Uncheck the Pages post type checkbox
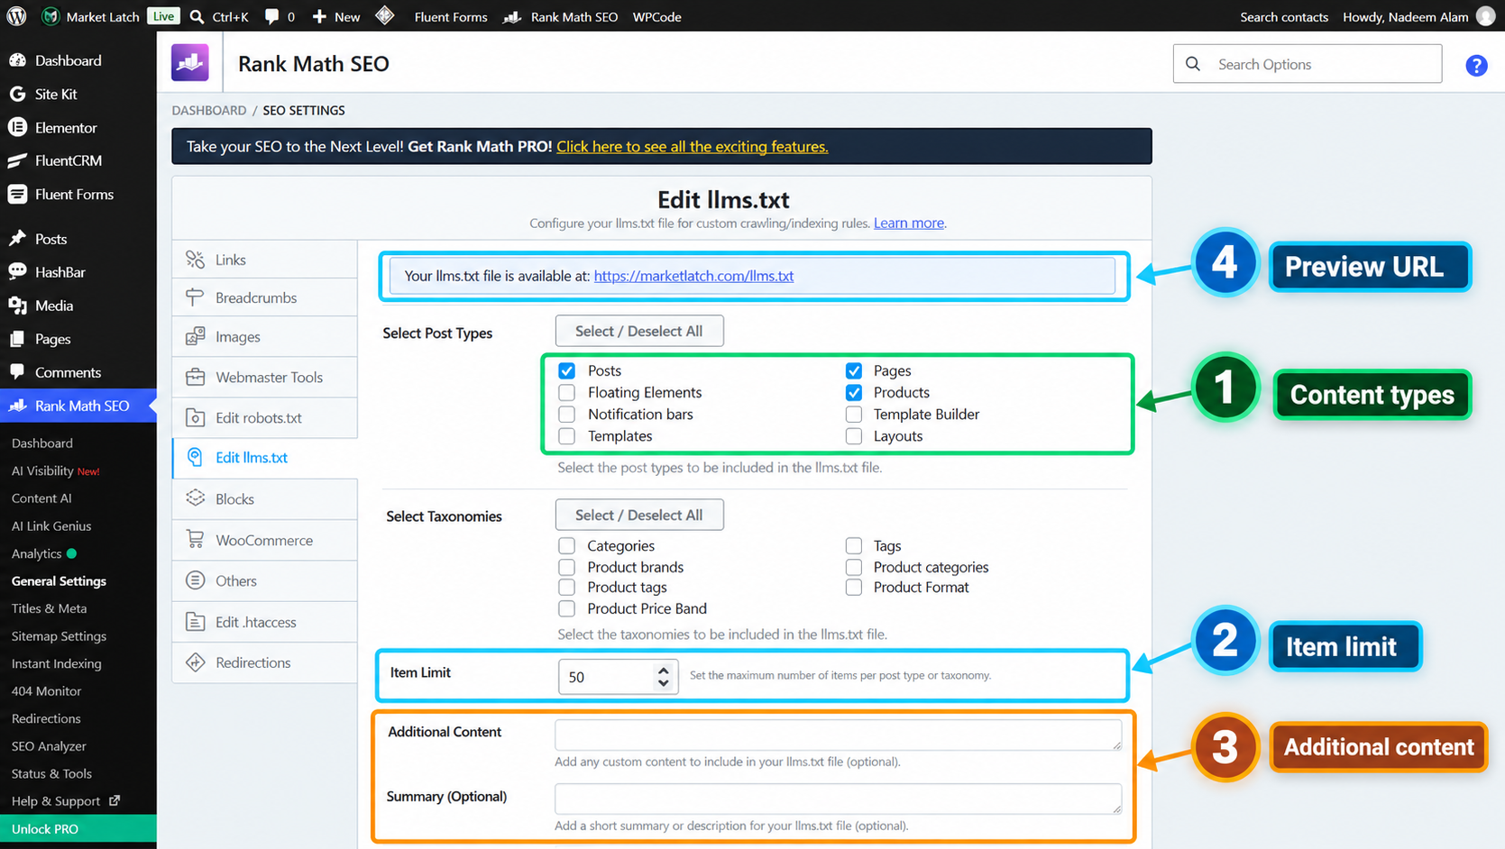Image resolution: width=1505 pixels, height=849 pixels. [x=854, y=370]
